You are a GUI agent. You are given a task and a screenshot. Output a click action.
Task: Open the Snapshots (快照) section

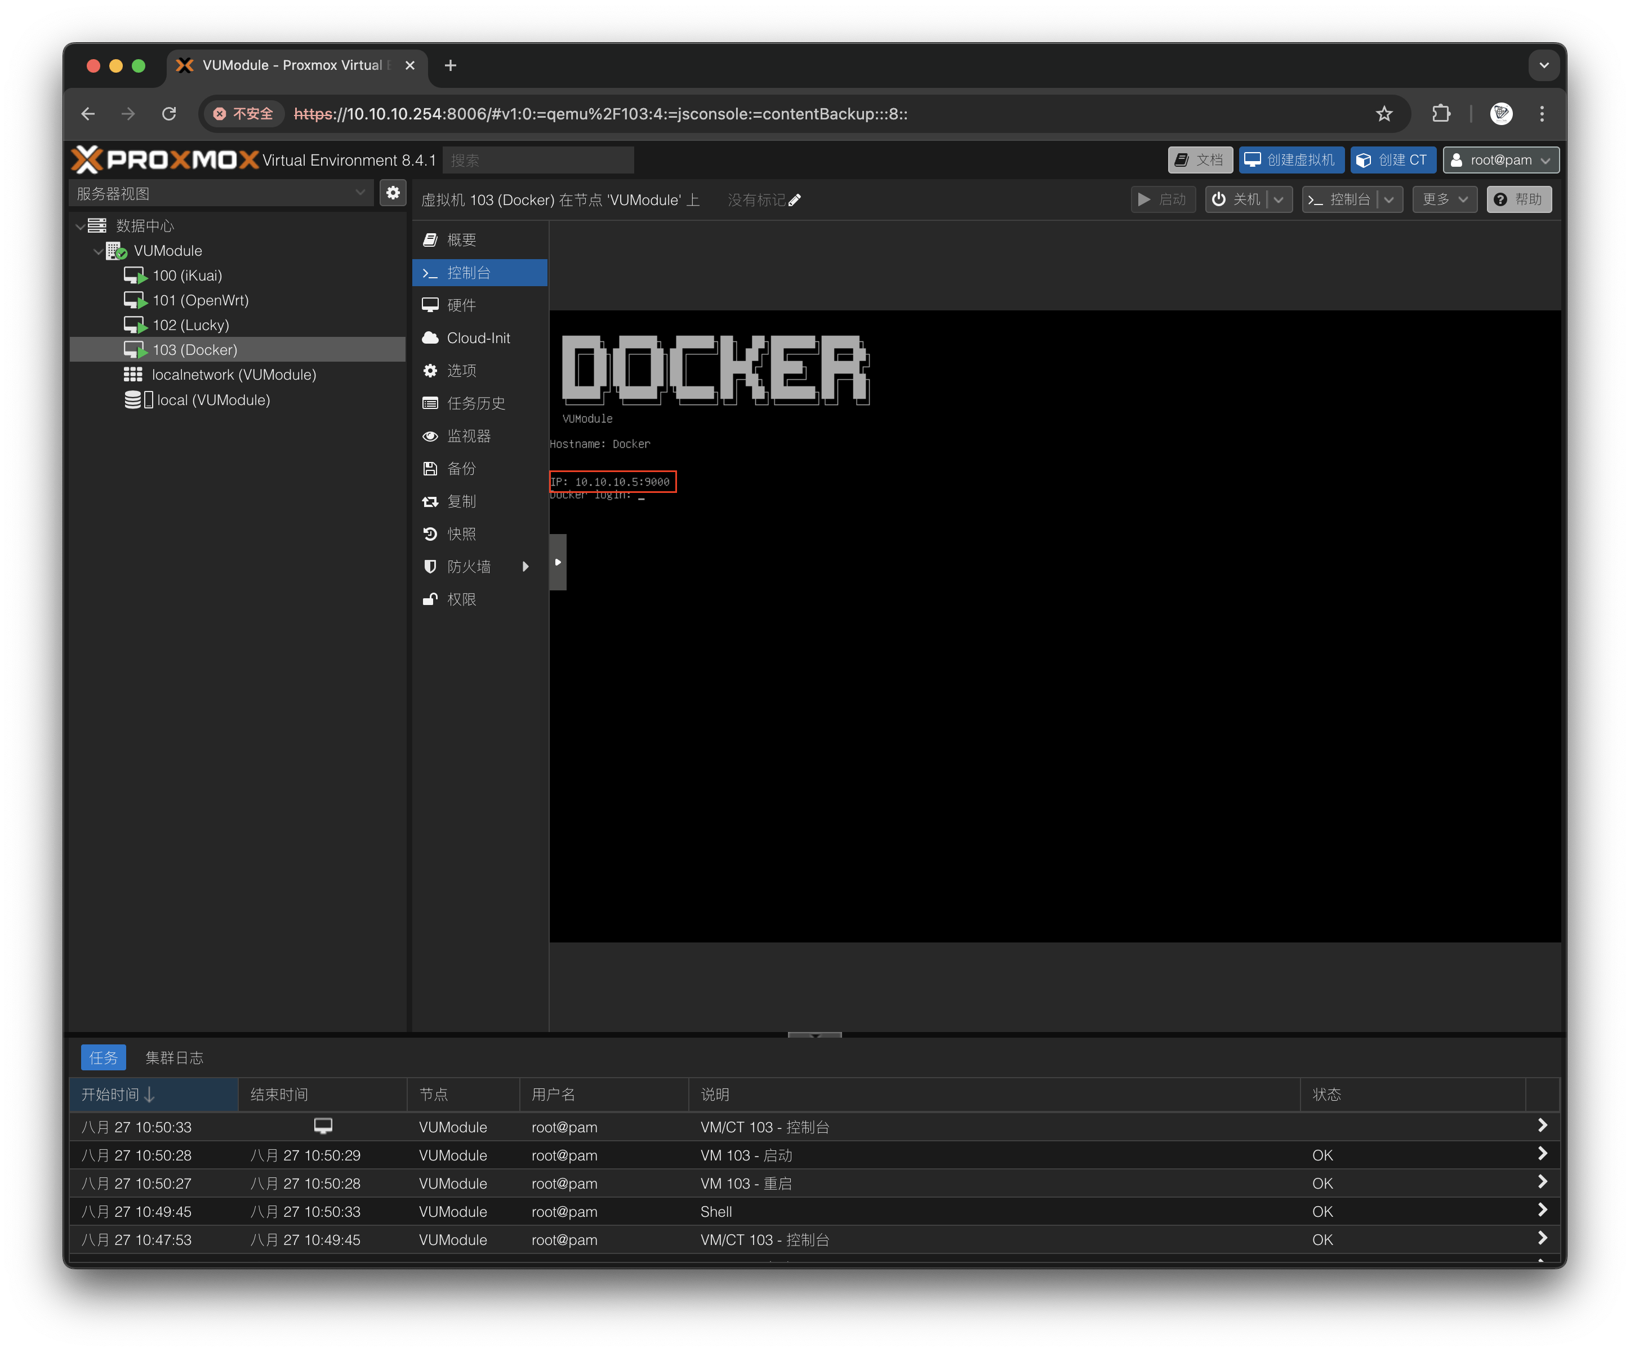pos(461,534)
